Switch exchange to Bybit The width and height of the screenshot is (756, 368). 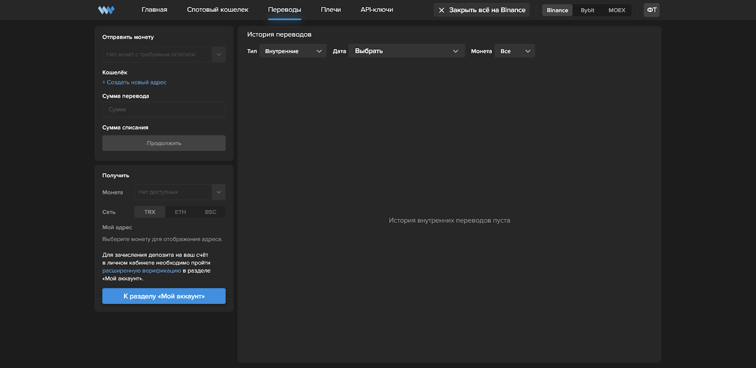[587, 10]
